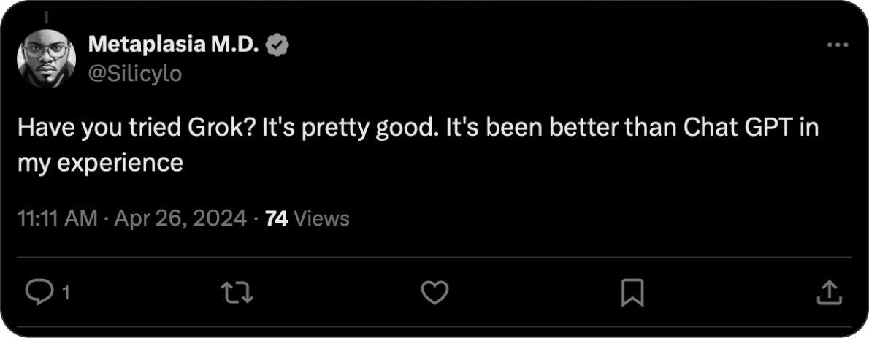869x338 pixels.
Task: Visit the Metaplasia M.D. display name link
Action: (x=174, y=45)
